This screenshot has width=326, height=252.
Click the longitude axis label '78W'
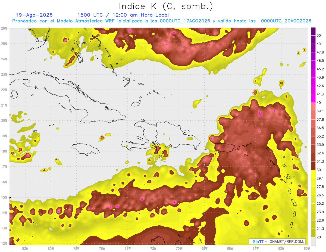[76, 248]
